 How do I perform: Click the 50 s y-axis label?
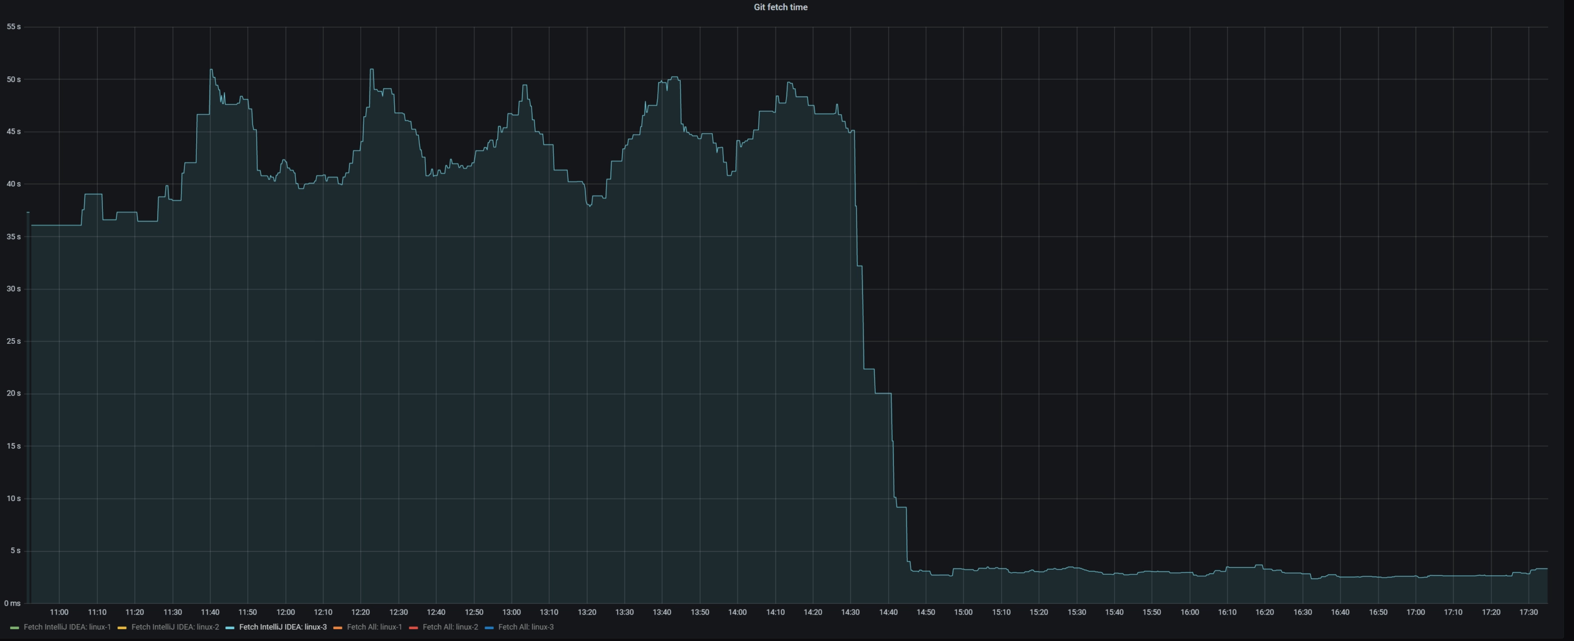13,79
